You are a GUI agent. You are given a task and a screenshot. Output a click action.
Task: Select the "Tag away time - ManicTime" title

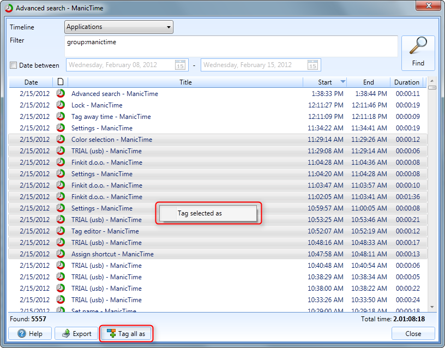point(111,117)
